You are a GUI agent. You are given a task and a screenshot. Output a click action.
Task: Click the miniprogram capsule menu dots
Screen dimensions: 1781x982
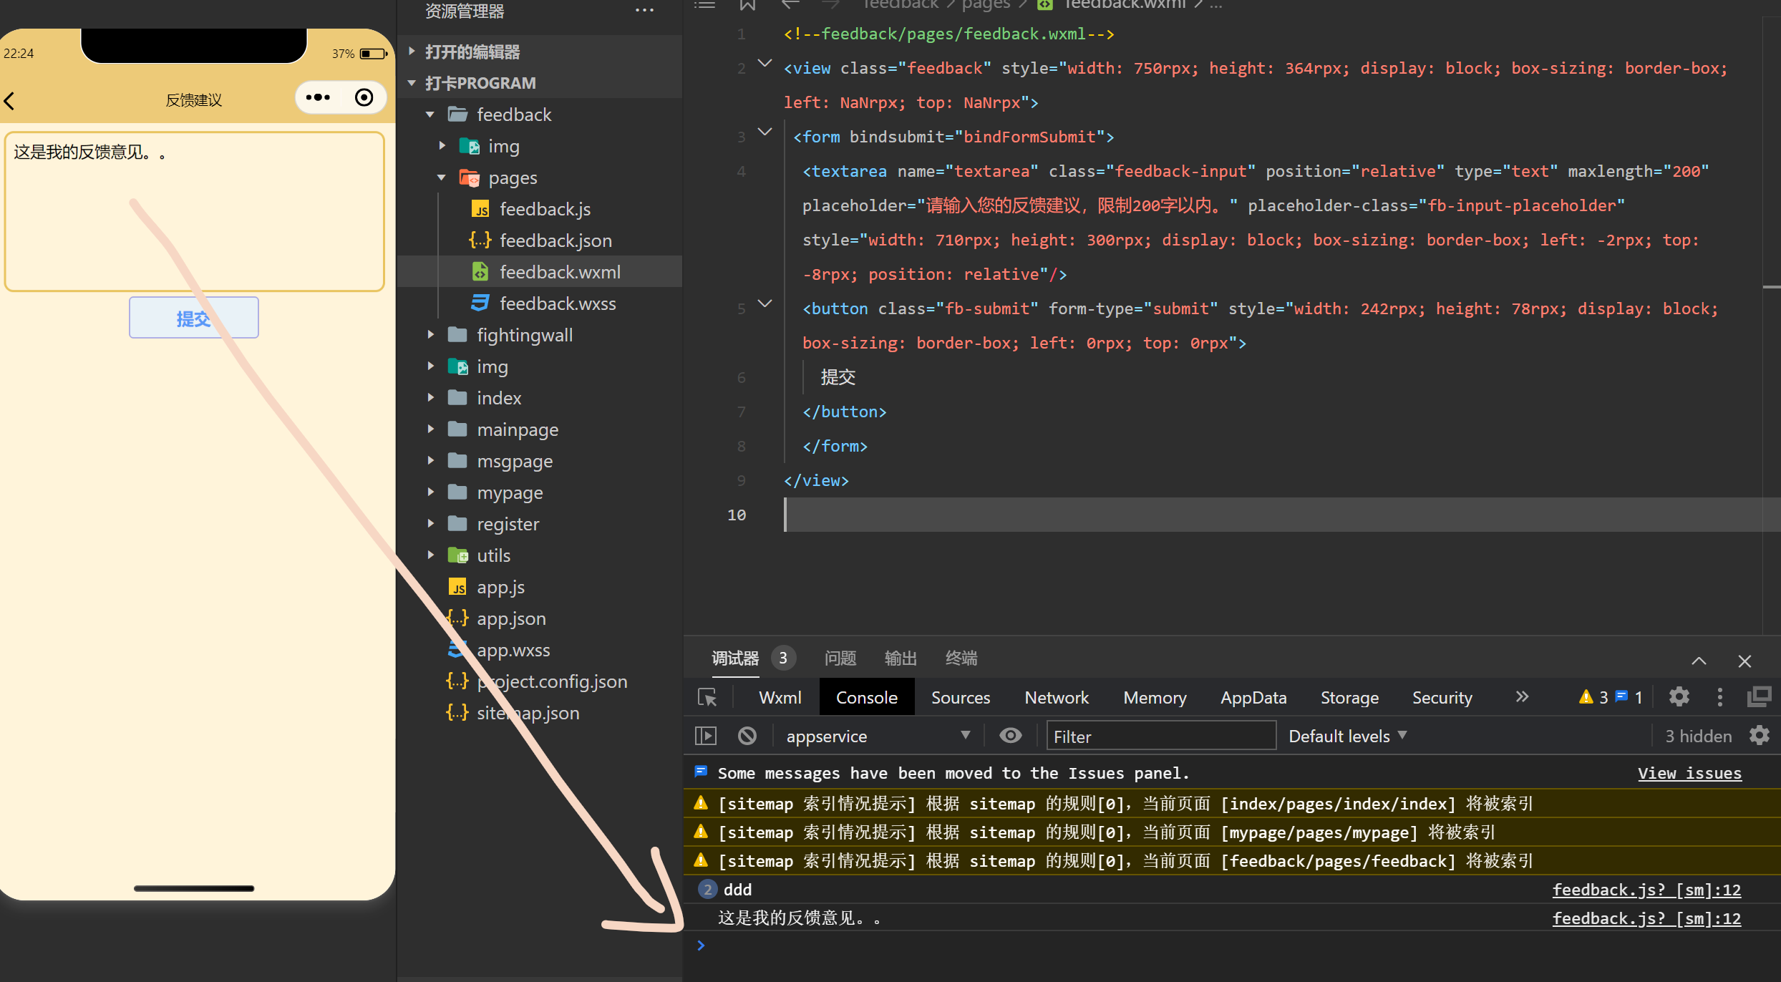[318, 97]
